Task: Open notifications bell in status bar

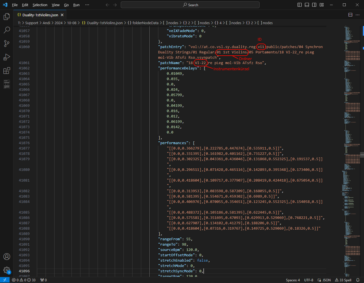Action: (358, 280)
